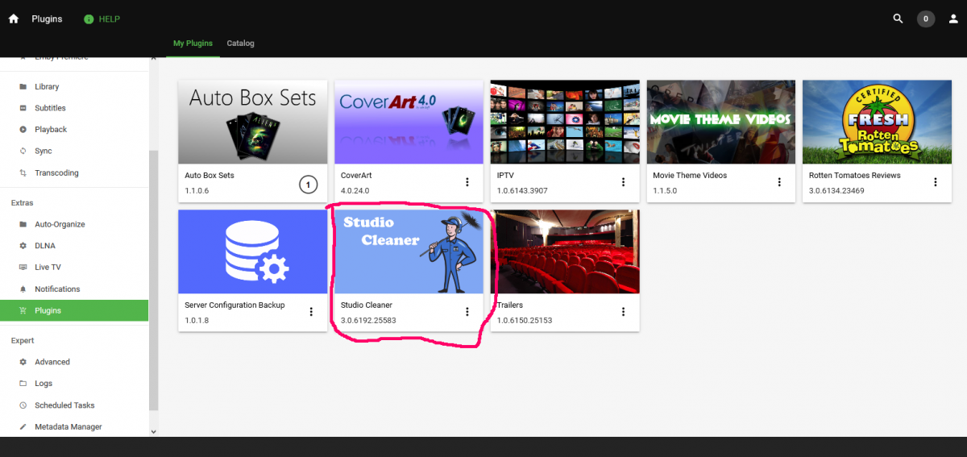Open the DLNA sidebar item
Screen dimensions: 967x457
tap(74, 246)
